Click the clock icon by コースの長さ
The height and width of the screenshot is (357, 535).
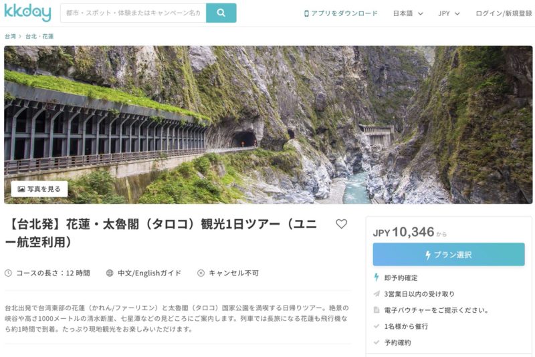click(8, 273)
